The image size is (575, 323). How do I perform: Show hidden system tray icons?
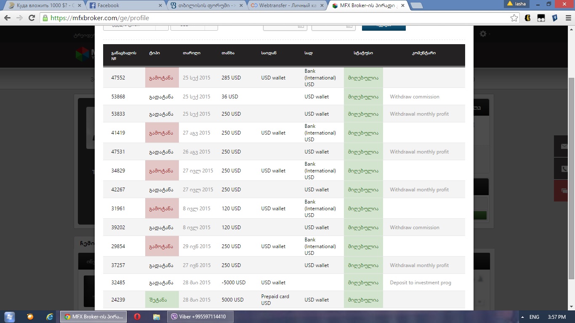click(x=523, y=317)
